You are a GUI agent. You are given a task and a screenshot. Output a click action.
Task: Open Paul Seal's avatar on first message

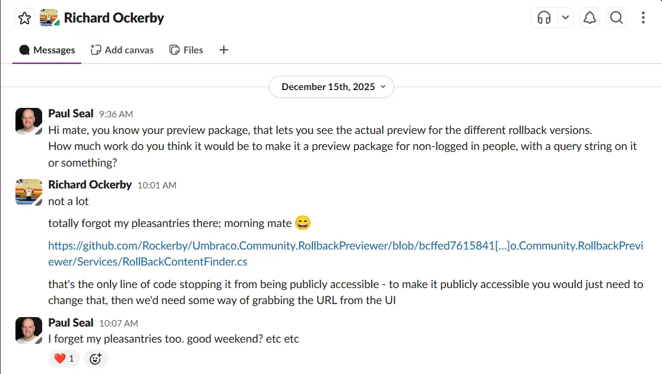(x=28, y=121)
